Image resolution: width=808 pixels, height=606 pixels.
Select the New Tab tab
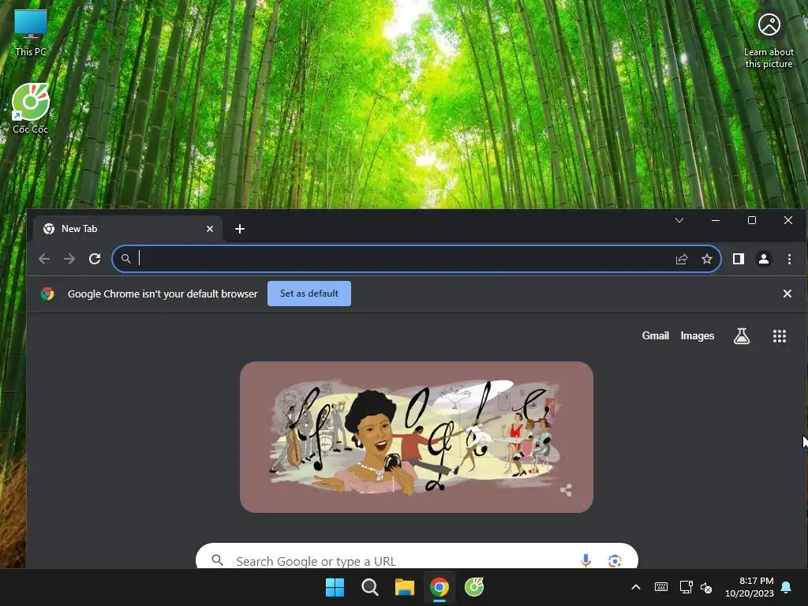(128, 229)
